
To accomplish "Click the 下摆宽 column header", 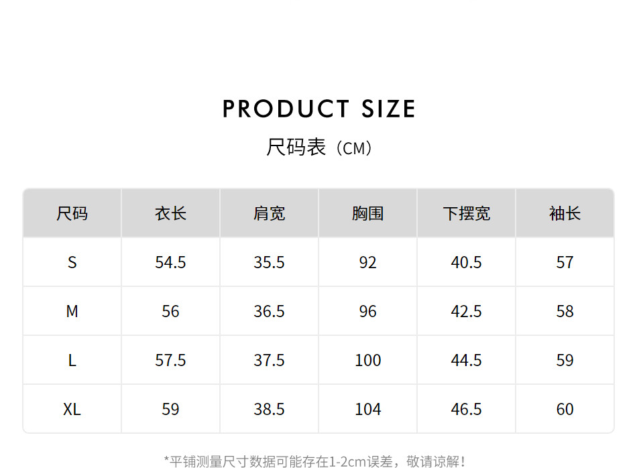I will pyautogui.click(x=466, y=214).
